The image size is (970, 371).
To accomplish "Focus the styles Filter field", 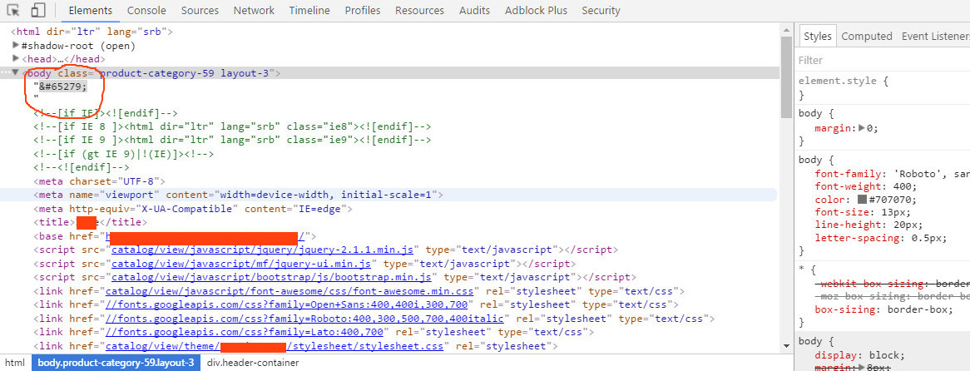I will tap(883, 60).
